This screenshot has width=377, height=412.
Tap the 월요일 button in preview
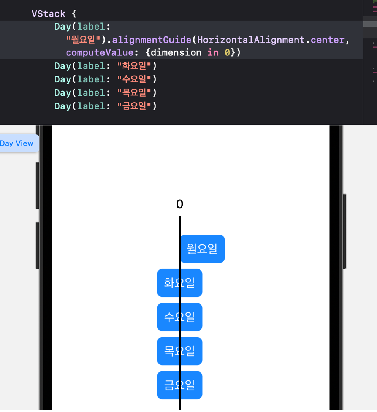(203, 249)
